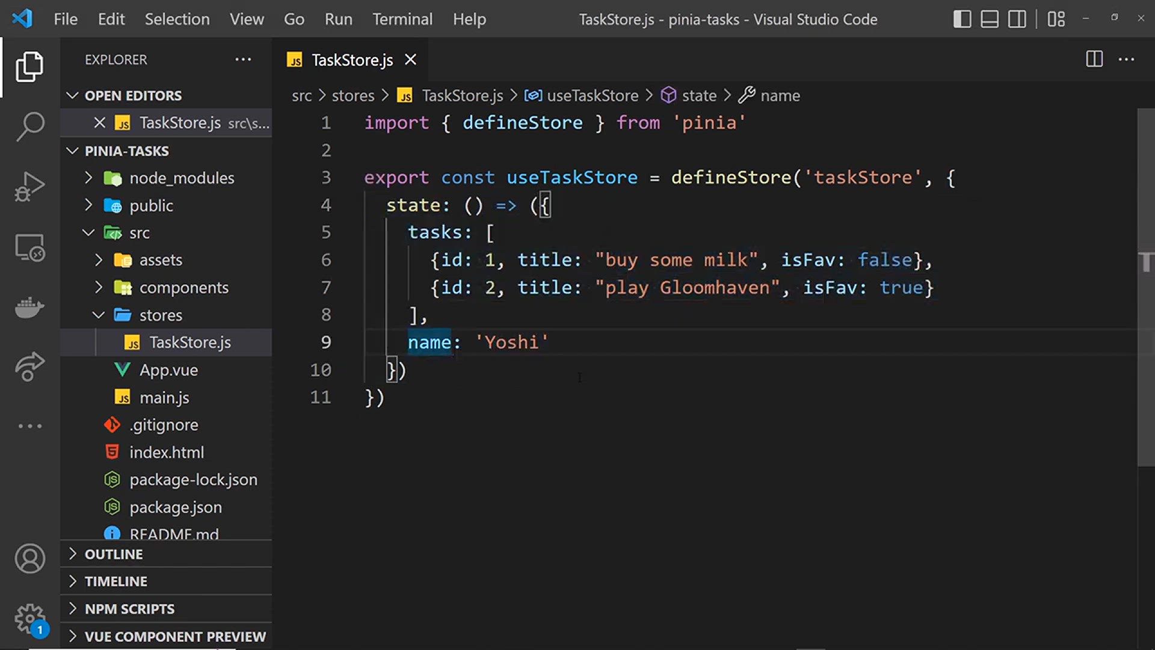Image resolution: width=1155 pixels, height=650 pixels.
Task: Open the Terminal menu
Action: point(402,19)
